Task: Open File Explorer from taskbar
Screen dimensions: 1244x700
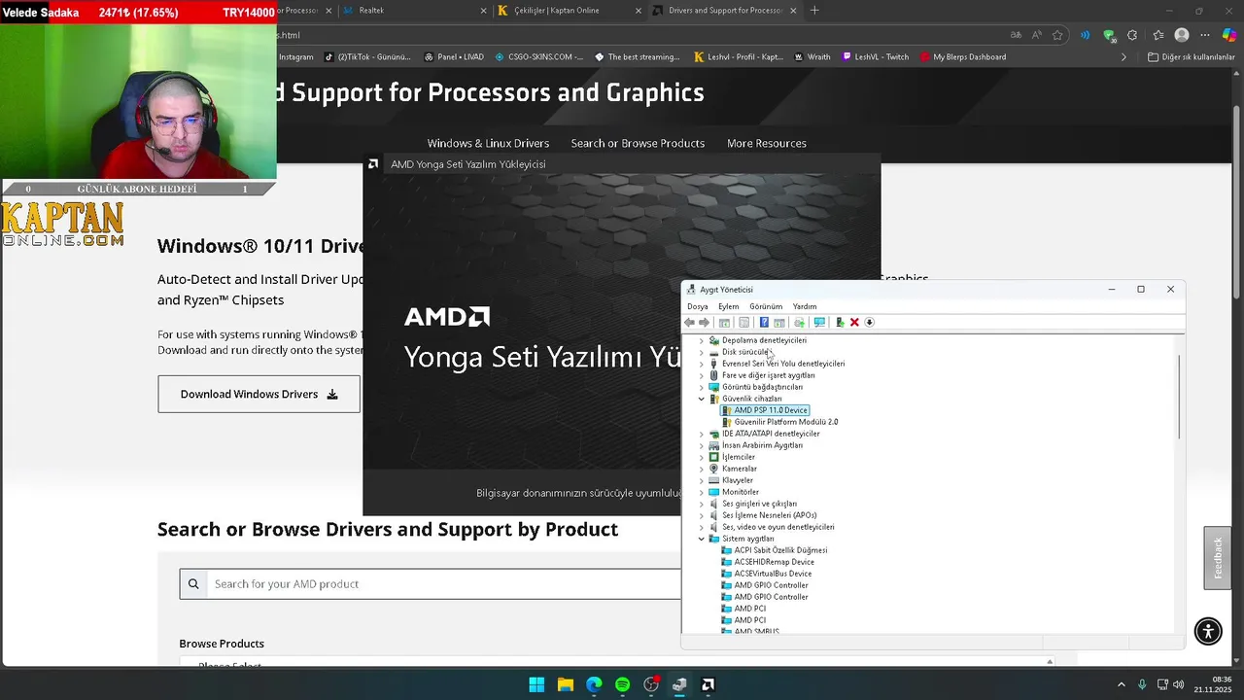Action: 565,684
